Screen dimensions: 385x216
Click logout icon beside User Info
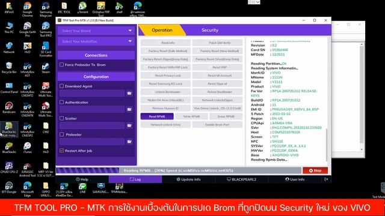coord(326,179)
